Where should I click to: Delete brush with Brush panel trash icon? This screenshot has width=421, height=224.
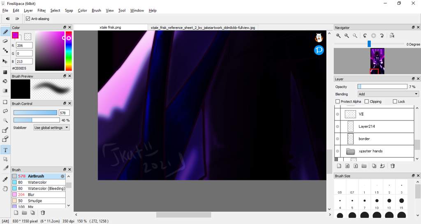[43, 213]
